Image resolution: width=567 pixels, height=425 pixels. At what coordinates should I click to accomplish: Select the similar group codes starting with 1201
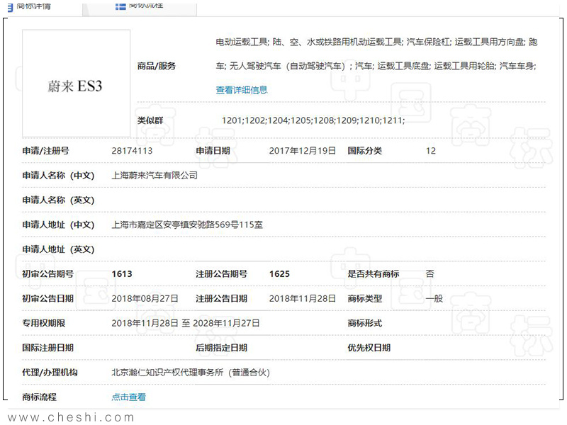coord(313,120)
